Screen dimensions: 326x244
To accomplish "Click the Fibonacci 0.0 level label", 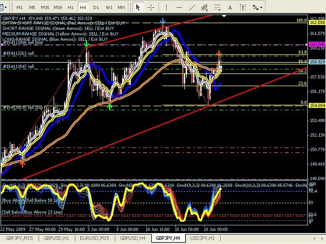I will click(304, 102).
